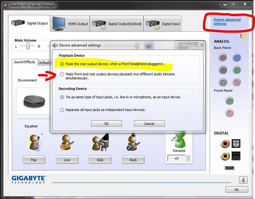This screenshot has height=199, width=255.
Task: Click the Digital Output device icon
Action: point(18,23)
